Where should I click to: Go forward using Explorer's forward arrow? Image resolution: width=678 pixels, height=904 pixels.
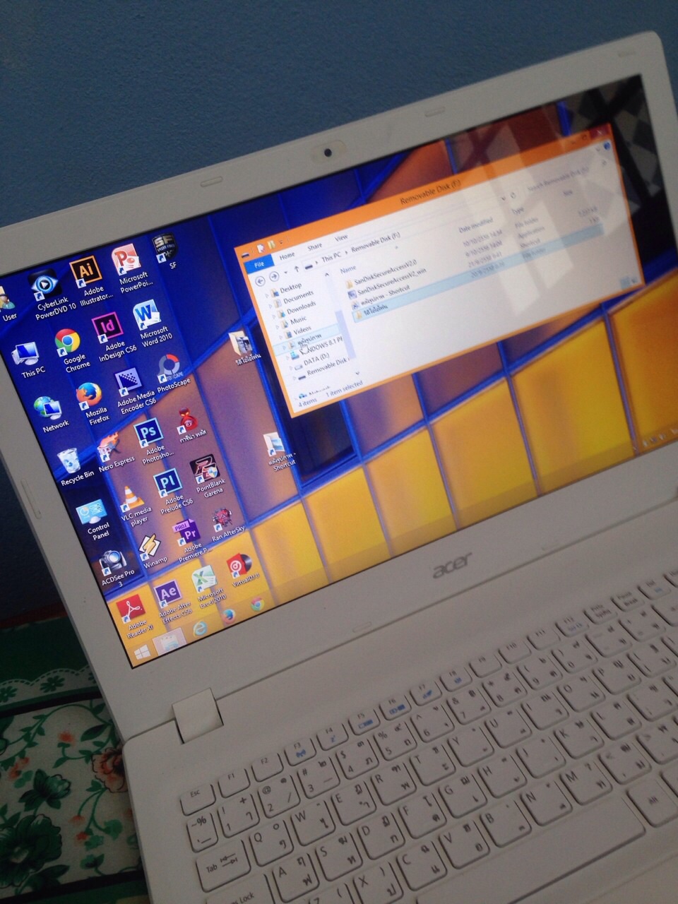tap(274, 277)
